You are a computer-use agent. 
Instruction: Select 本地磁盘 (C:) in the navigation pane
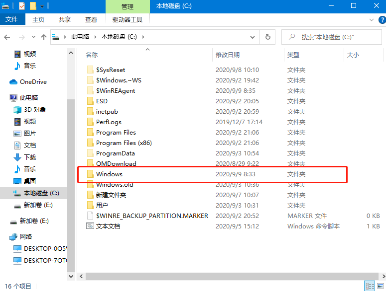(x=33, y=193)
